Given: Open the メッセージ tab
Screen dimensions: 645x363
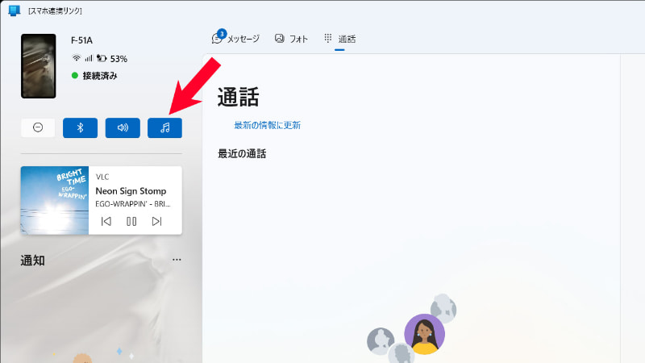Looking at the screenshot, I should 235,39.
